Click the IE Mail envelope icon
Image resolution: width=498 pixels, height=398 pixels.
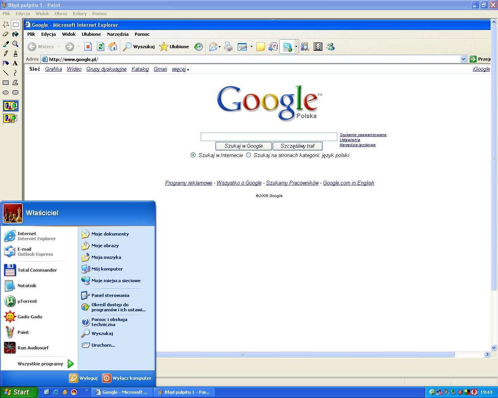(213, 47)
